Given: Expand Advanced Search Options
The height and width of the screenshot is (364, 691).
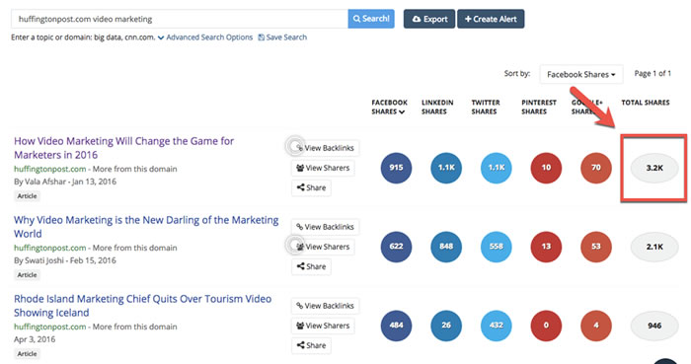Looking at the screenshot, I should [x=205, y=37].
